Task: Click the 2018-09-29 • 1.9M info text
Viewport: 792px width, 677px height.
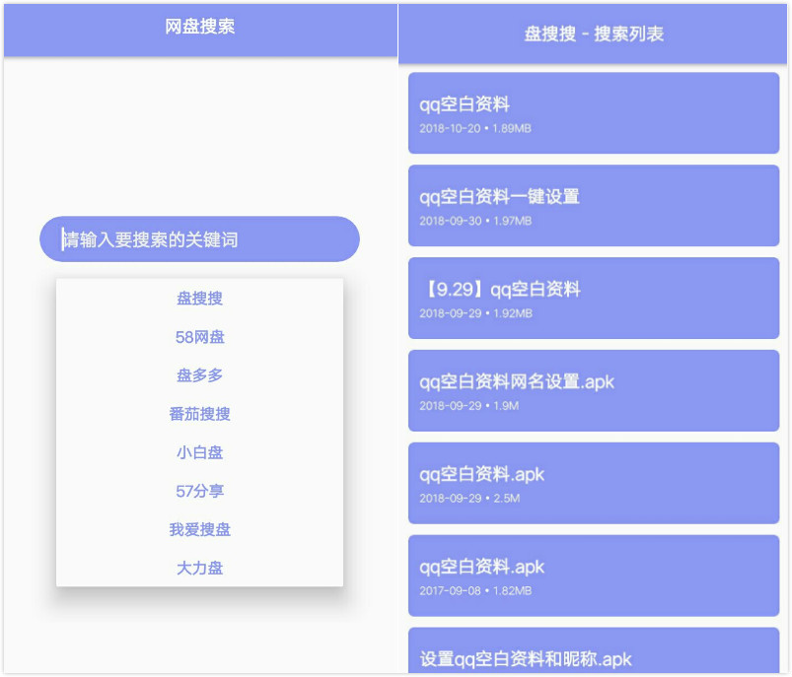Action: pos(468,405)
